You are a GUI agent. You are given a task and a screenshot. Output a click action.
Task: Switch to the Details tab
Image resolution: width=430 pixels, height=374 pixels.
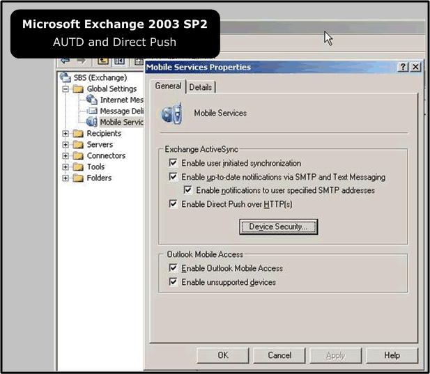pyautogui.click(x=201, y=87)
